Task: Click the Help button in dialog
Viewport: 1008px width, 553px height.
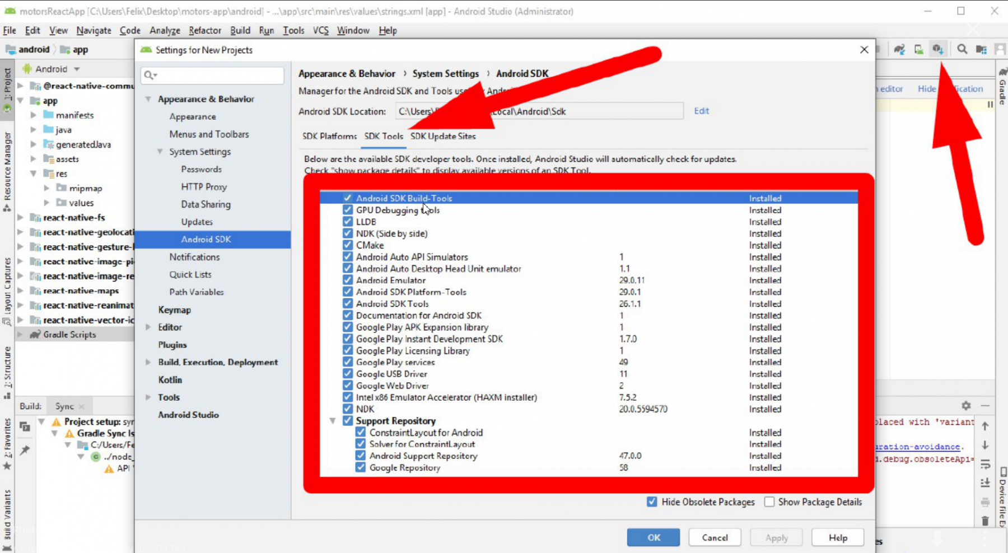Action: (x=838, y=537)
